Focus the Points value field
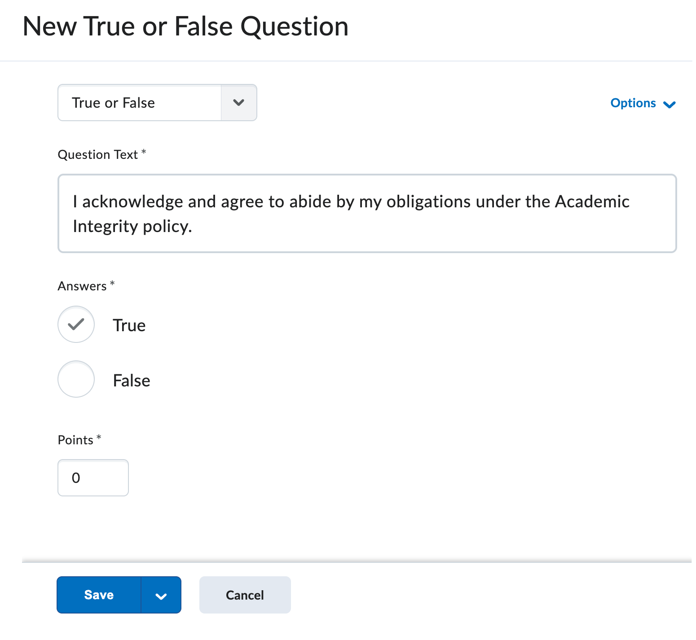 click(93, 478)
